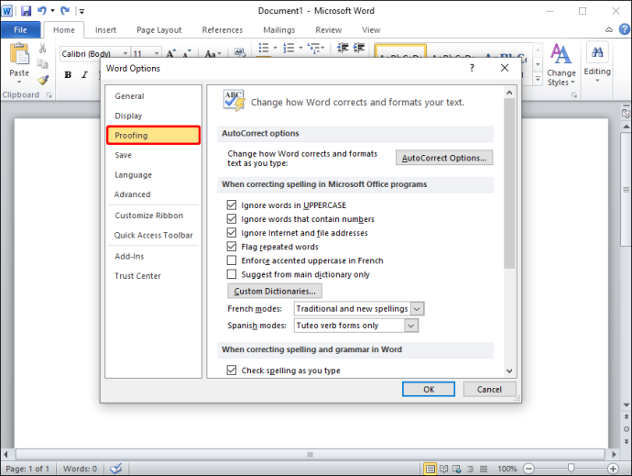Open the File tab
The image size is (632, 476).
pos(20,30)
